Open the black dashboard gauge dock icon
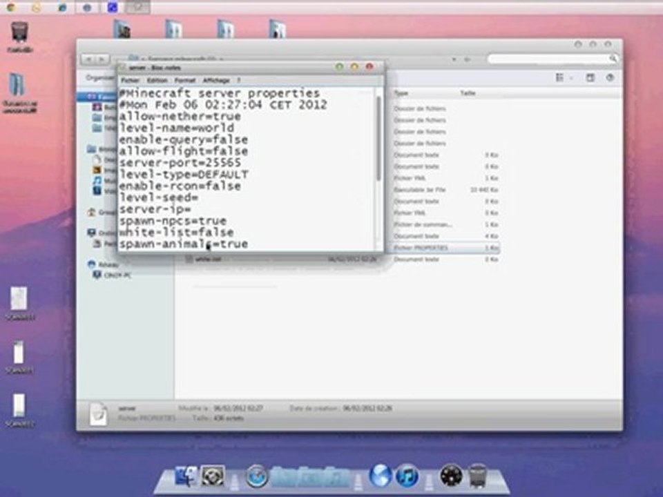 pyautogui.click(x=451, y=476)
